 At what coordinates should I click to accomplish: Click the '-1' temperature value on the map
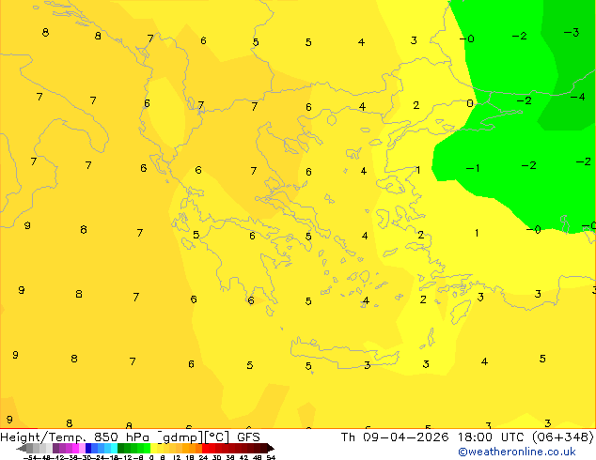click(x=473, y=168)
